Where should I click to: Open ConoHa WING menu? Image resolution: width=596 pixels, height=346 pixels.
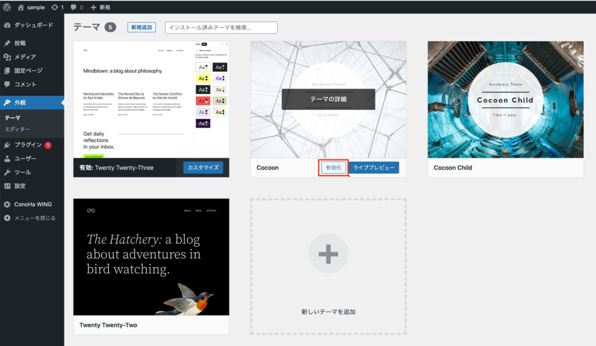(32, 204)
